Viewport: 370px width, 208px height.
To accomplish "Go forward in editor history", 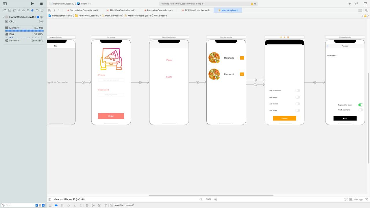I will pyautogui.click(x=59, y=10).
